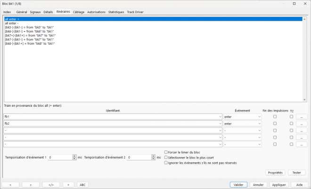
Task: Open the Général tab
Action: 22,12
